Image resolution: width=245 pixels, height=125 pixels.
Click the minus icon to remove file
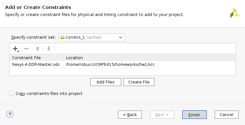click(26, 49)
